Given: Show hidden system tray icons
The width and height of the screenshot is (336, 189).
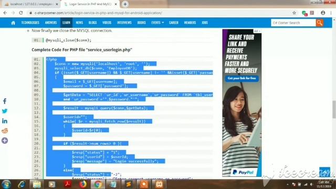Looking at the screenshot, I should tap(288, 184).
